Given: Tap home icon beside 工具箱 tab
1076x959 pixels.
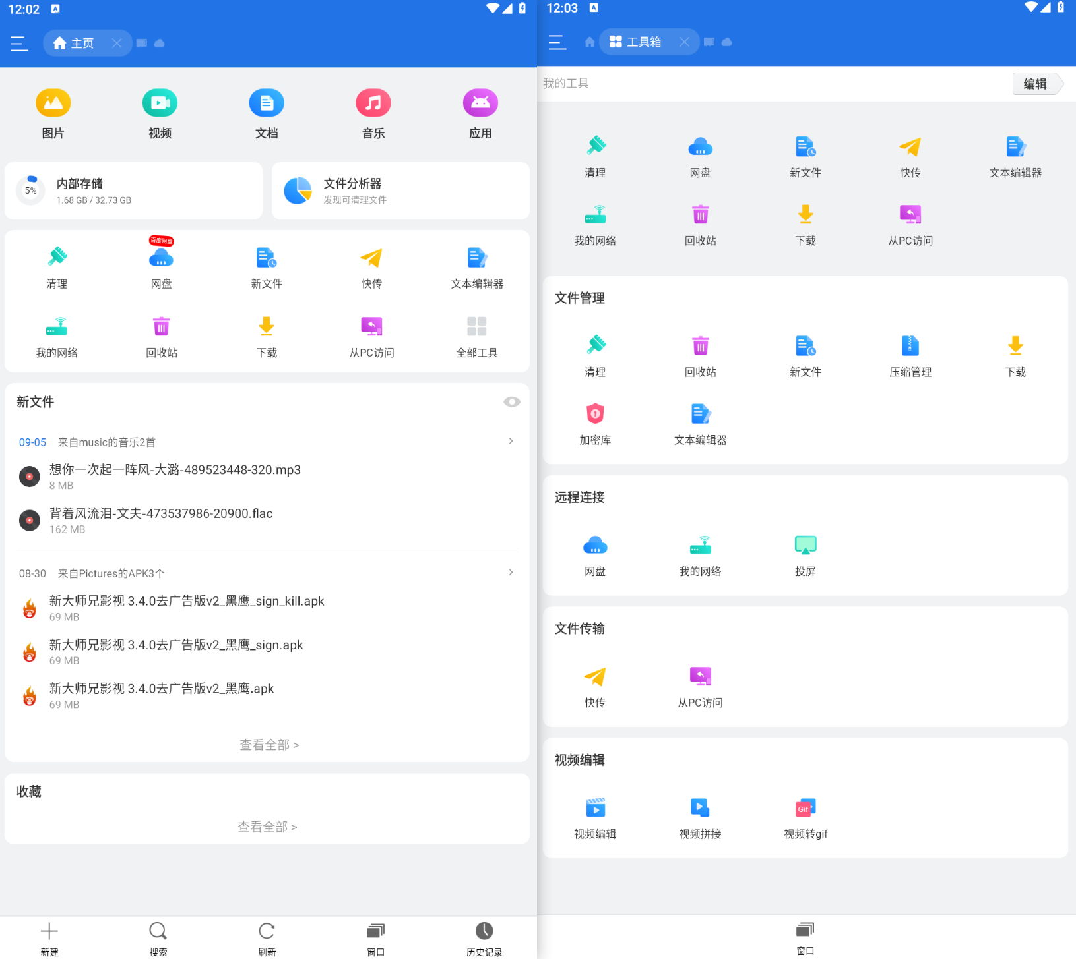Looking at the screenshot, I should coord(590,42).
